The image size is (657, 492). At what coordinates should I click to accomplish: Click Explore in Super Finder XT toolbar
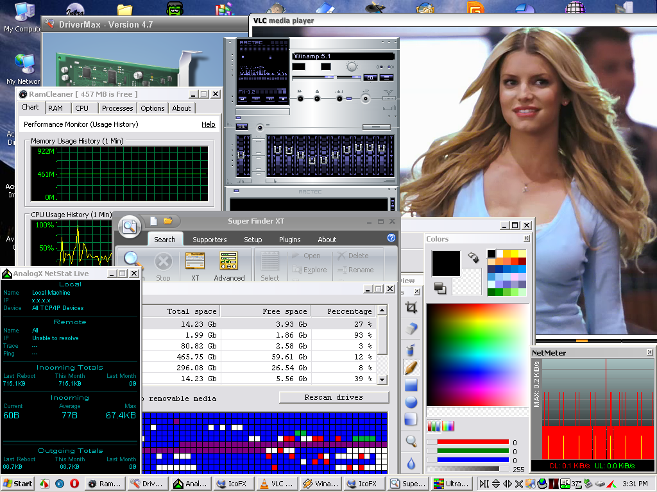tap(310, 270)
